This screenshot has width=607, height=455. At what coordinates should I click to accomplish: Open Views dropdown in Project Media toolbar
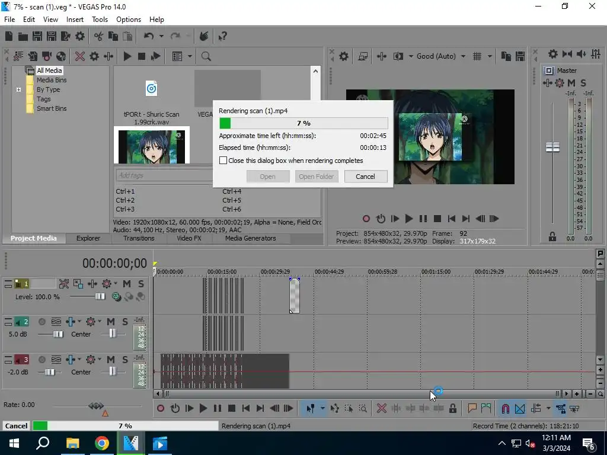point(190,56)
